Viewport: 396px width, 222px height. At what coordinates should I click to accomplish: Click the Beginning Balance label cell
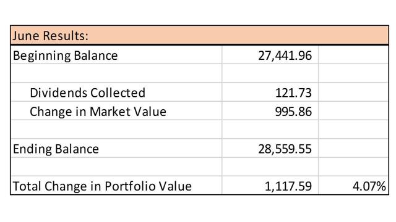pyautogui.click(x=116, y=55)
